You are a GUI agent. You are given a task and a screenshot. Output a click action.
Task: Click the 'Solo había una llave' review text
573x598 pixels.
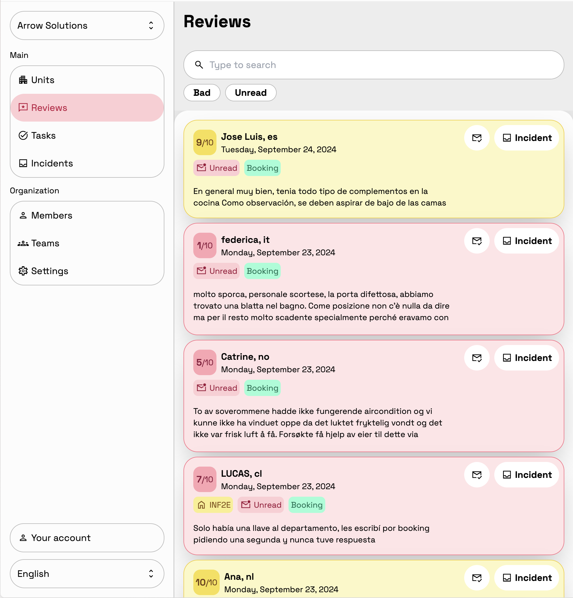click(311, 534)
